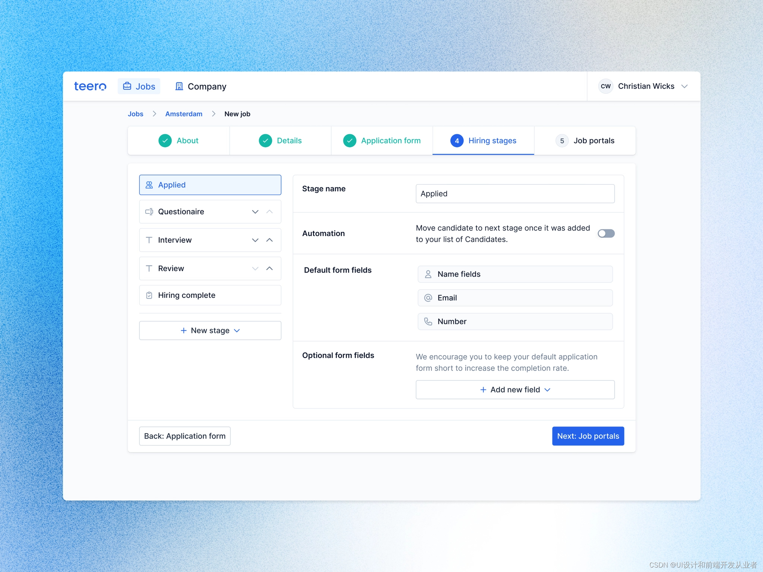The width and height of the screenshot is (763, 572).
Task: Click the teero logo
Action: coord(90,86)
